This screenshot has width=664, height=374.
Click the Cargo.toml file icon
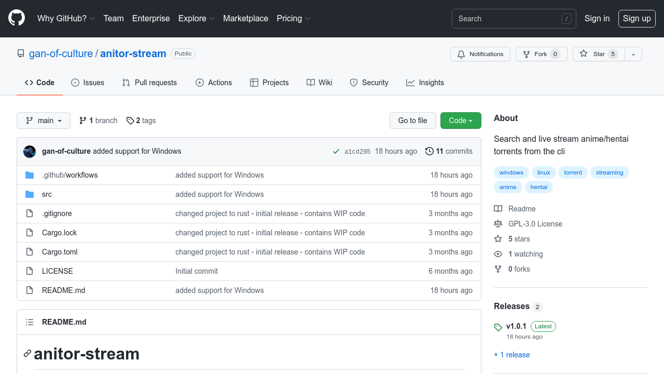coord(30,252)
